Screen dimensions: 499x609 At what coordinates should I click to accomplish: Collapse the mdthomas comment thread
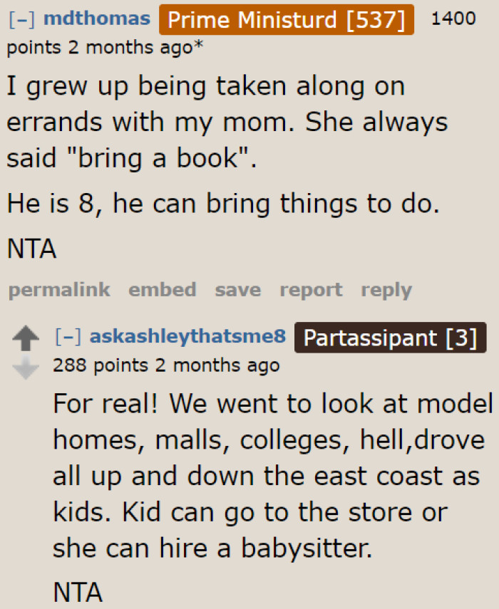pyautogui.click(x=21, y=19)
